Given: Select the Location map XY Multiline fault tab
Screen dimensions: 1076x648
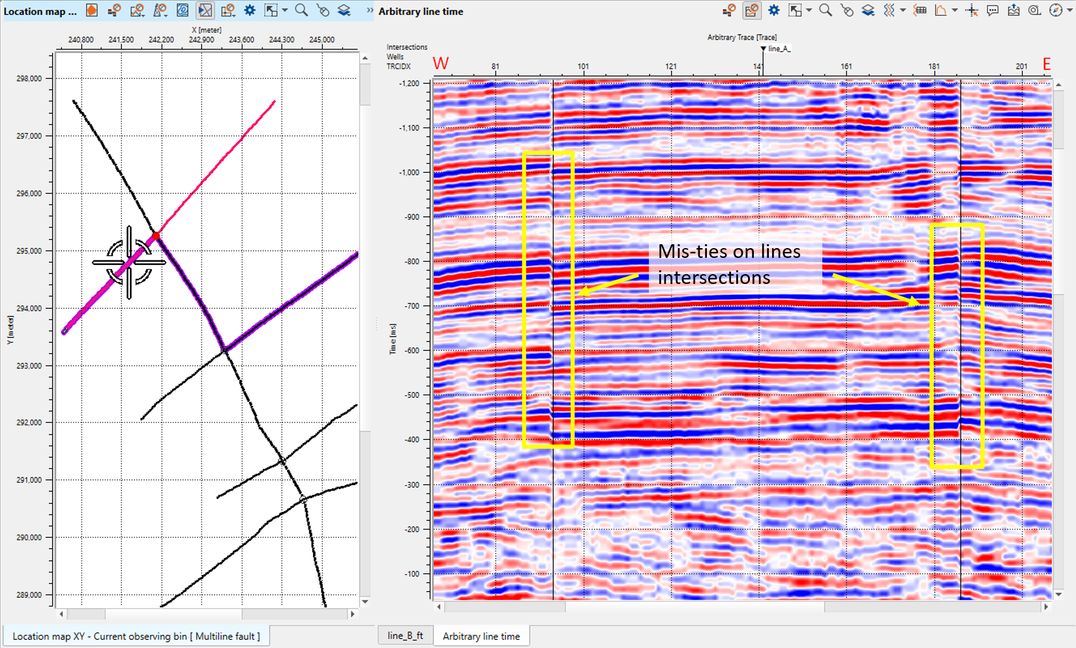Looking at the screenshot, I should click(x=136, y=636).
